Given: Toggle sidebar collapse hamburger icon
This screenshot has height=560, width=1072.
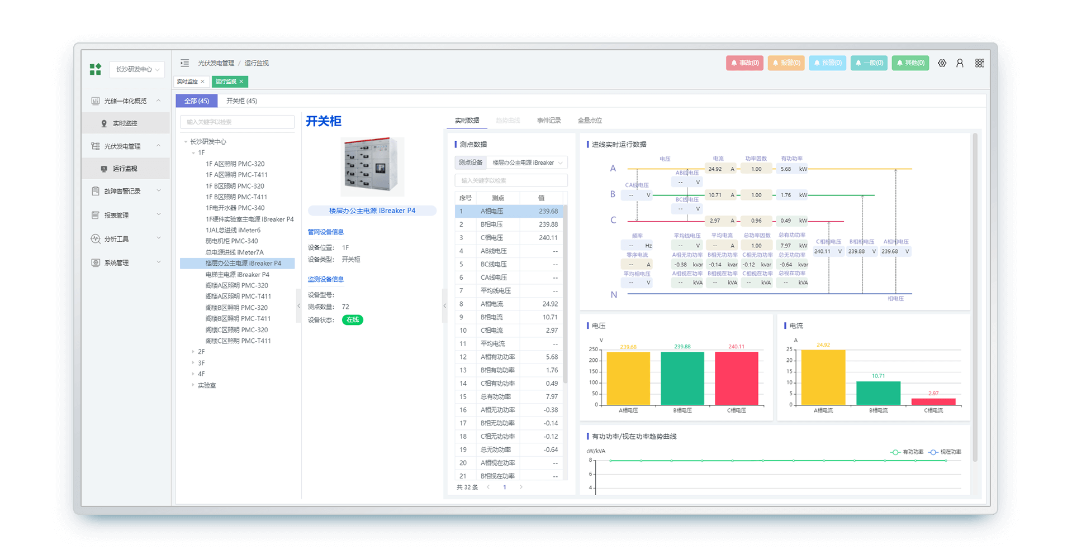Looking at the screenshot, I should [x=185, y=63].
